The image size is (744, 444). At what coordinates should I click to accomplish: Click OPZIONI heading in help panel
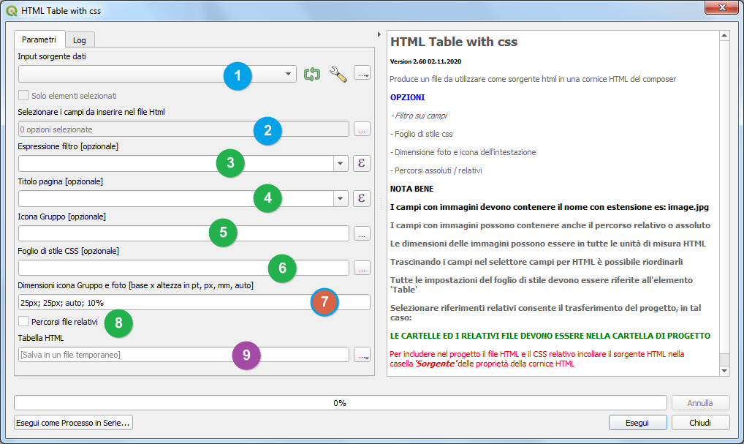[x=407, y=97]
